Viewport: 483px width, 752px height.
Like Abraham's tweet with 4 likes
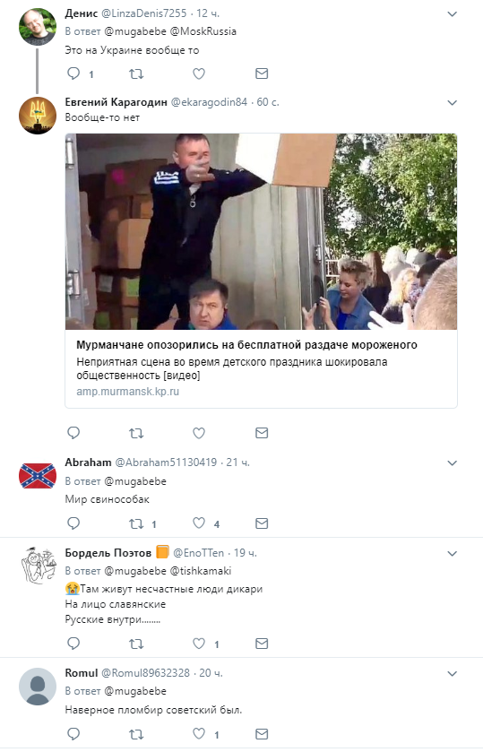pos(199,523)
